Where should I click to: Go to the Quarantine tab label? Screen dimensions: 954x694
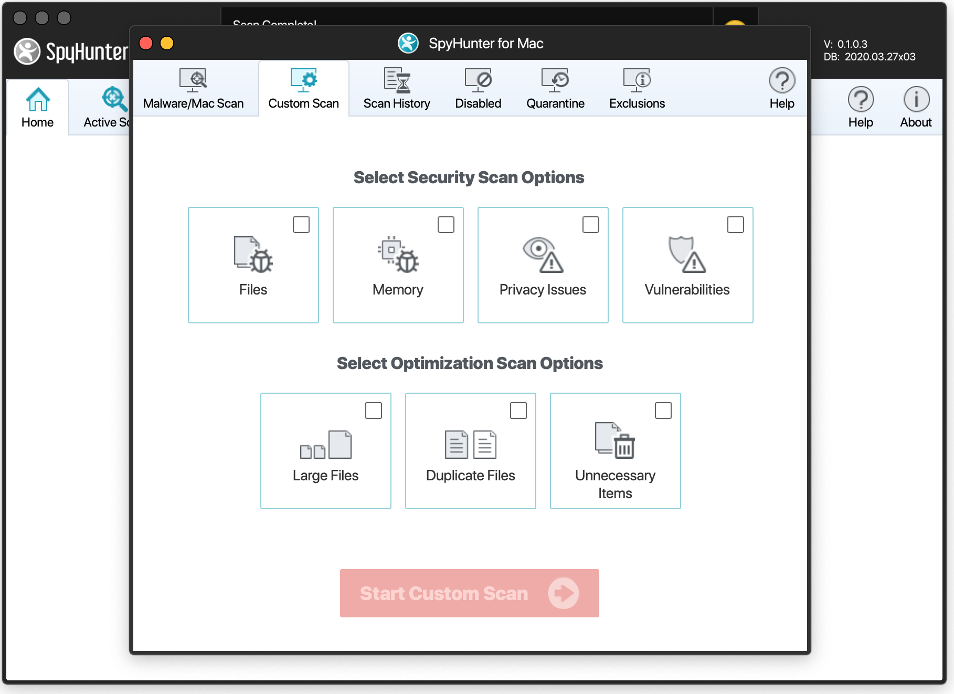coord(555,103)
